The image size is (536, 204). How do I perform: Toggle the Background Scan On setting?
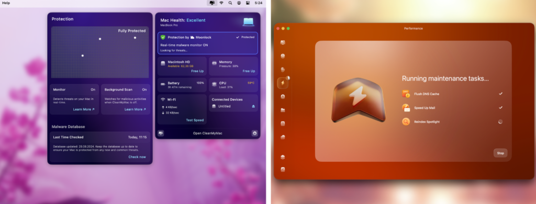click(144, 89)
